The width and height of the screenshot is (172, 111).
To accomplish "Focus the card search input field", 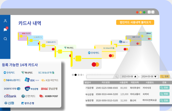I will coord(103,77).
